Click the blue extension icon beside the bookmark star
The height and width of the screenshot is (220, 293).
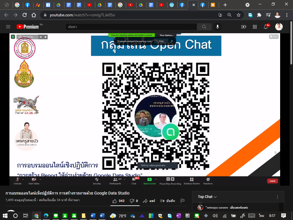click(250, 15)
